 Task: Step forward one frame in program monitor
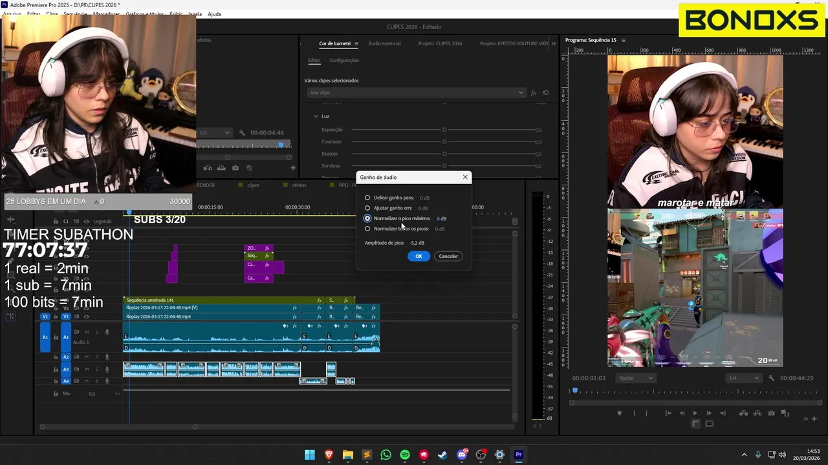pos(709,413)
